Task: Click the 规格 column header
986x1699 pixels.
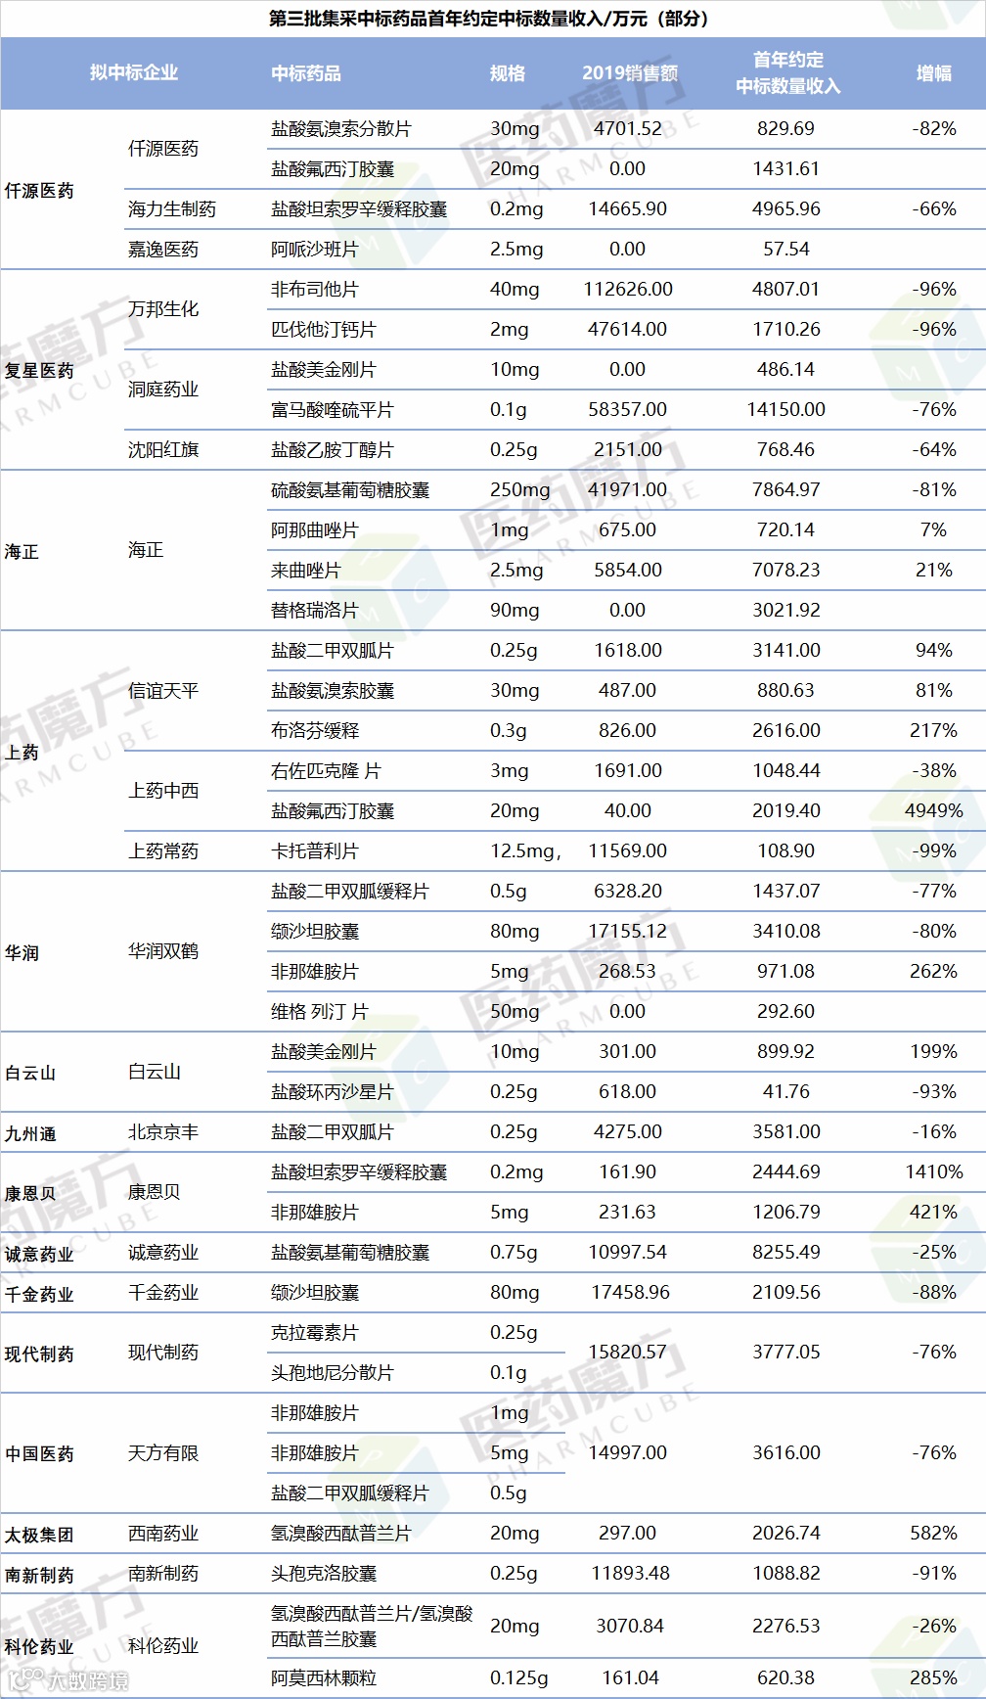Action: tap(508, 72)
